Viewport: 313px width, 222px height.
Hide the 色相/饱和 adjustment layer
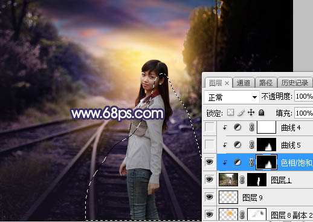pos(210,162)
